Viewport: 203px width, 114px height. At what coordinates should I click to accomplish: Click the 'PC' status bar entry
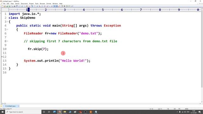pos(180,109)
